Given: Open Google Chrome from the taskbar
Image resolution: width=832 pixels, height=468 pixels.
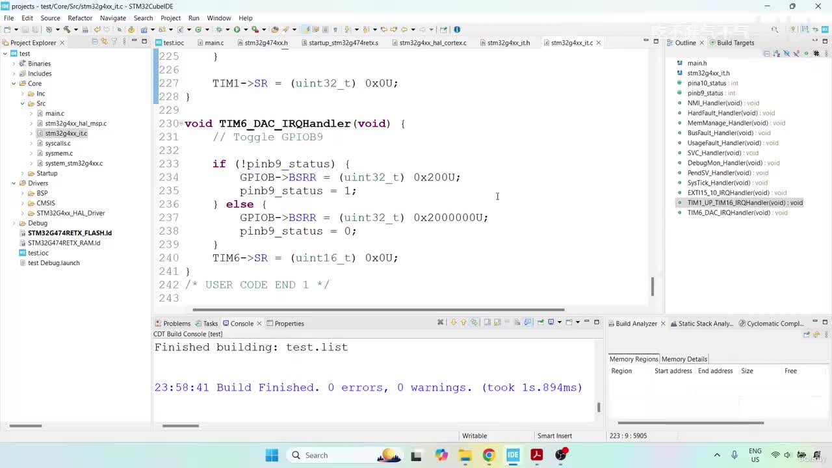Looking at the screenshot, I should [x=489, y=455].
